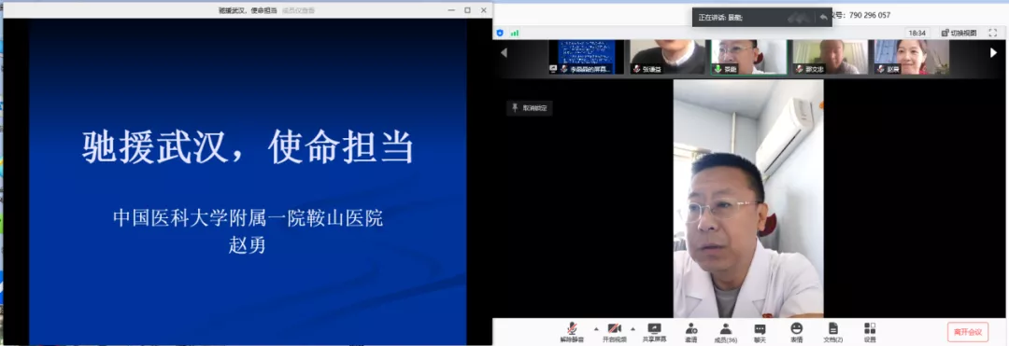Select the active speaker's green-bordered thumbnail
The height and width of the screenshot is (346, 1009).
click(x=748, y=57)
